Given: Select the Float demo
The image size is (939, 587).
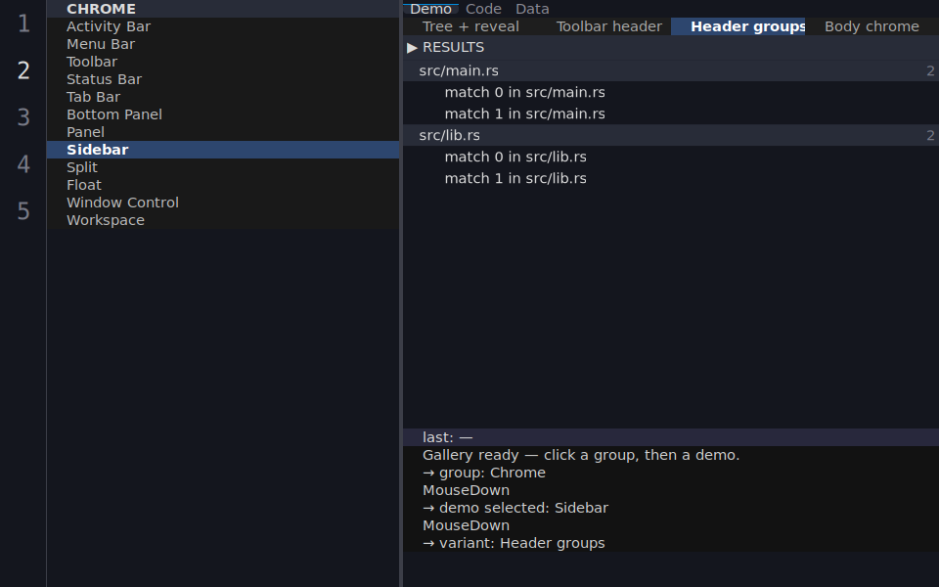Looking at the screenshot, I should pyautogui.click(x=223, y=185).
